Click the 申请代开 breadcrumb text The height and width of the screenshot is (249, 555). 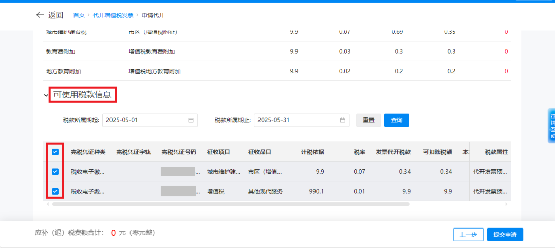coord(153,15)
